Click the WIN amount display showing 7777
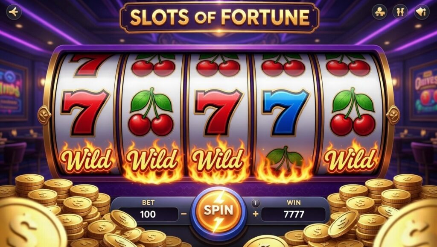 pos(294,215)
